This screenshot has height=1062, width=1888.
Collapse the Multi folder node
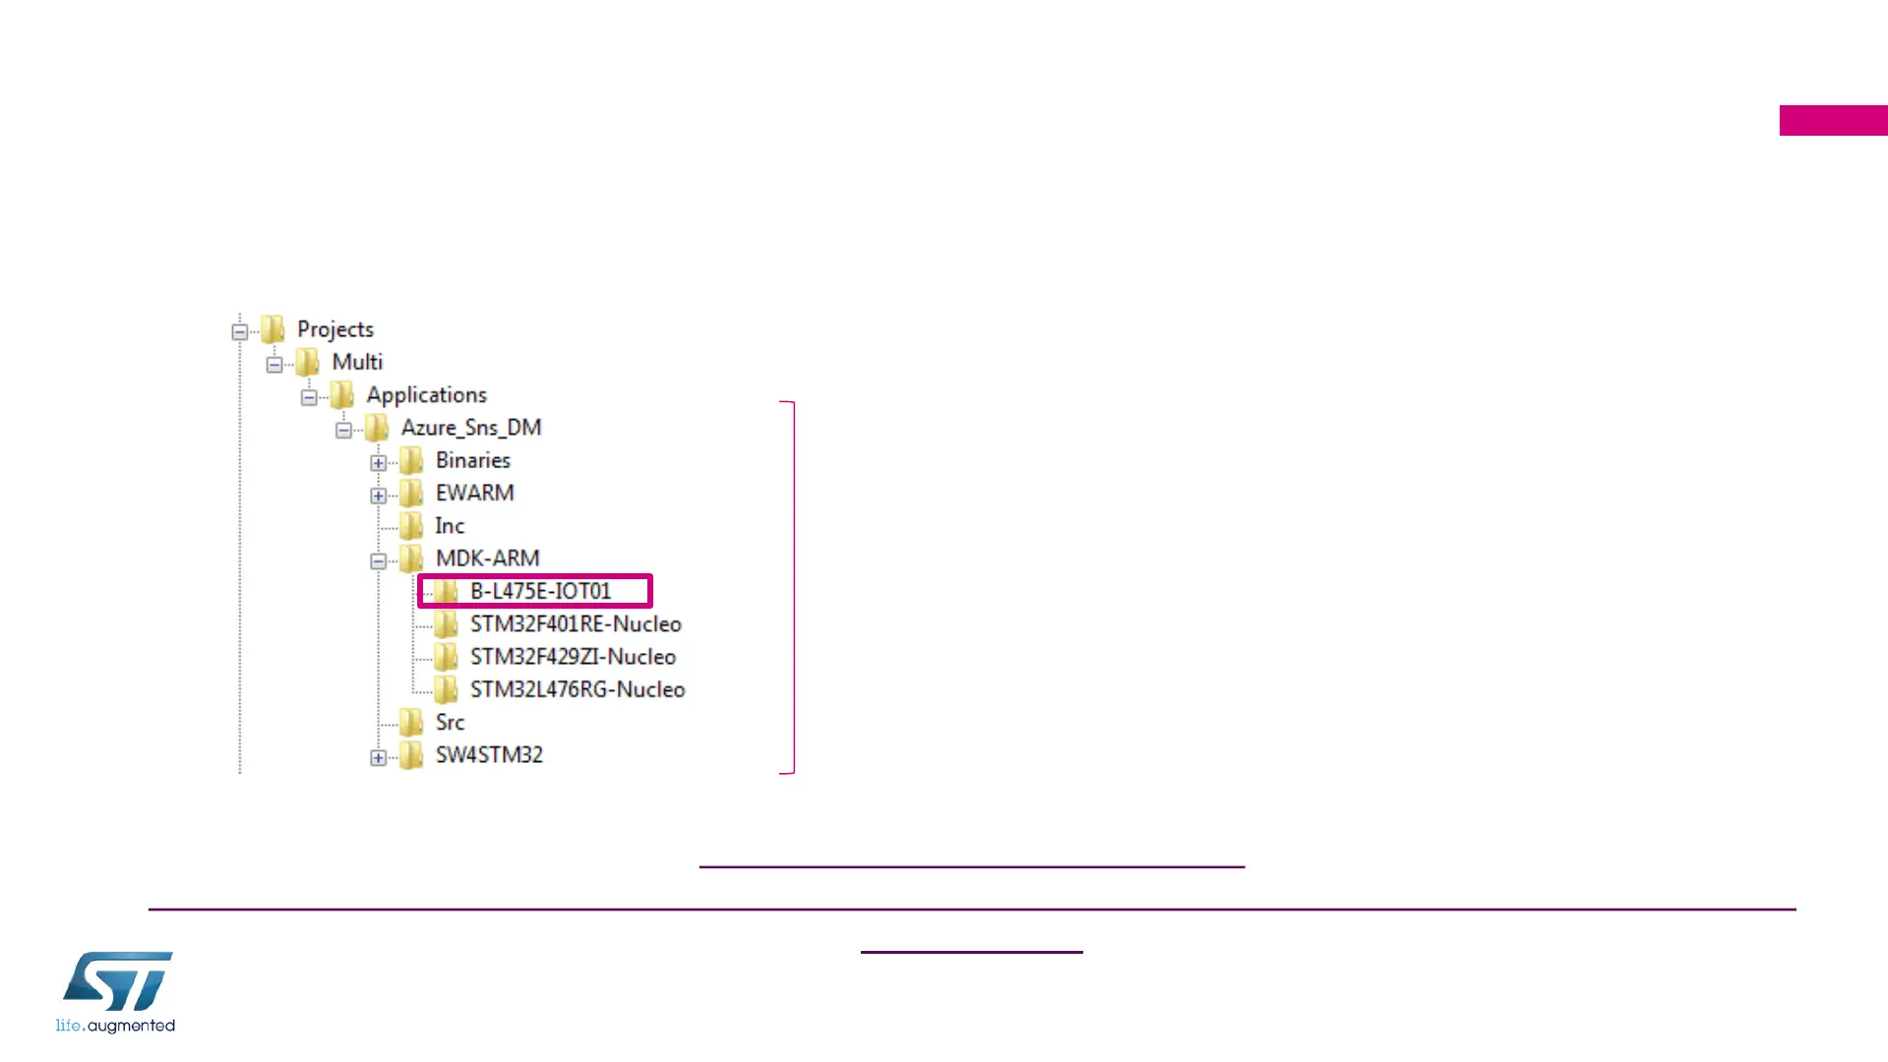point(274,365)
